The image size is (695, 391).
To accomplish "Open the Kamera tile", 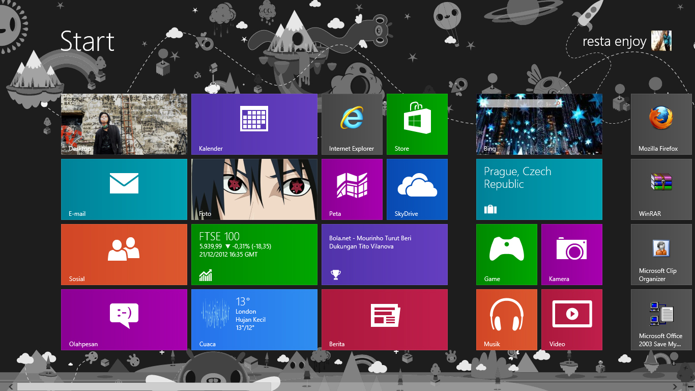I will [572, 255].
